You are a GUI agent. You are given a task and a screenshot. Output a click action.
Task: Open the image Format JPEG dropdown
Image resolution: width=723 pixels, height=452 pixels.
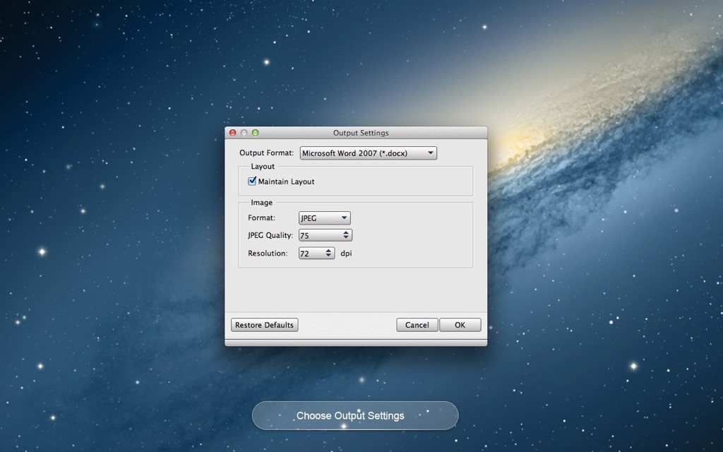point(325,218)
